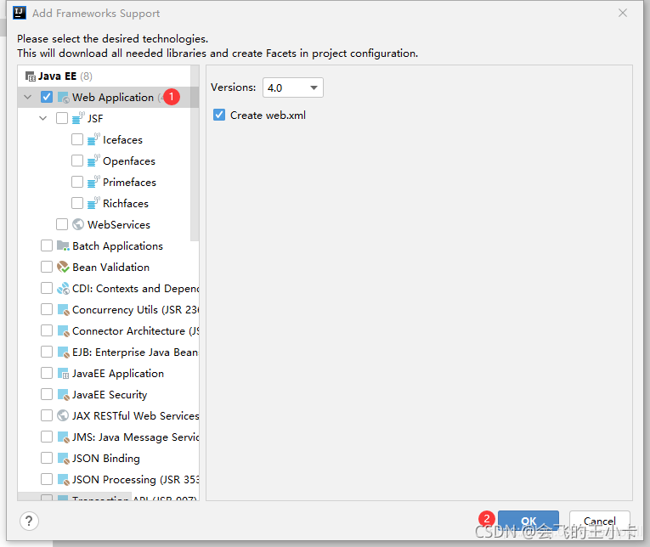Image resolution: width=650 pixels, height=547 pixels.
Task: Enable the JSON Binding checkbox
Action: [x=47, y=459]
